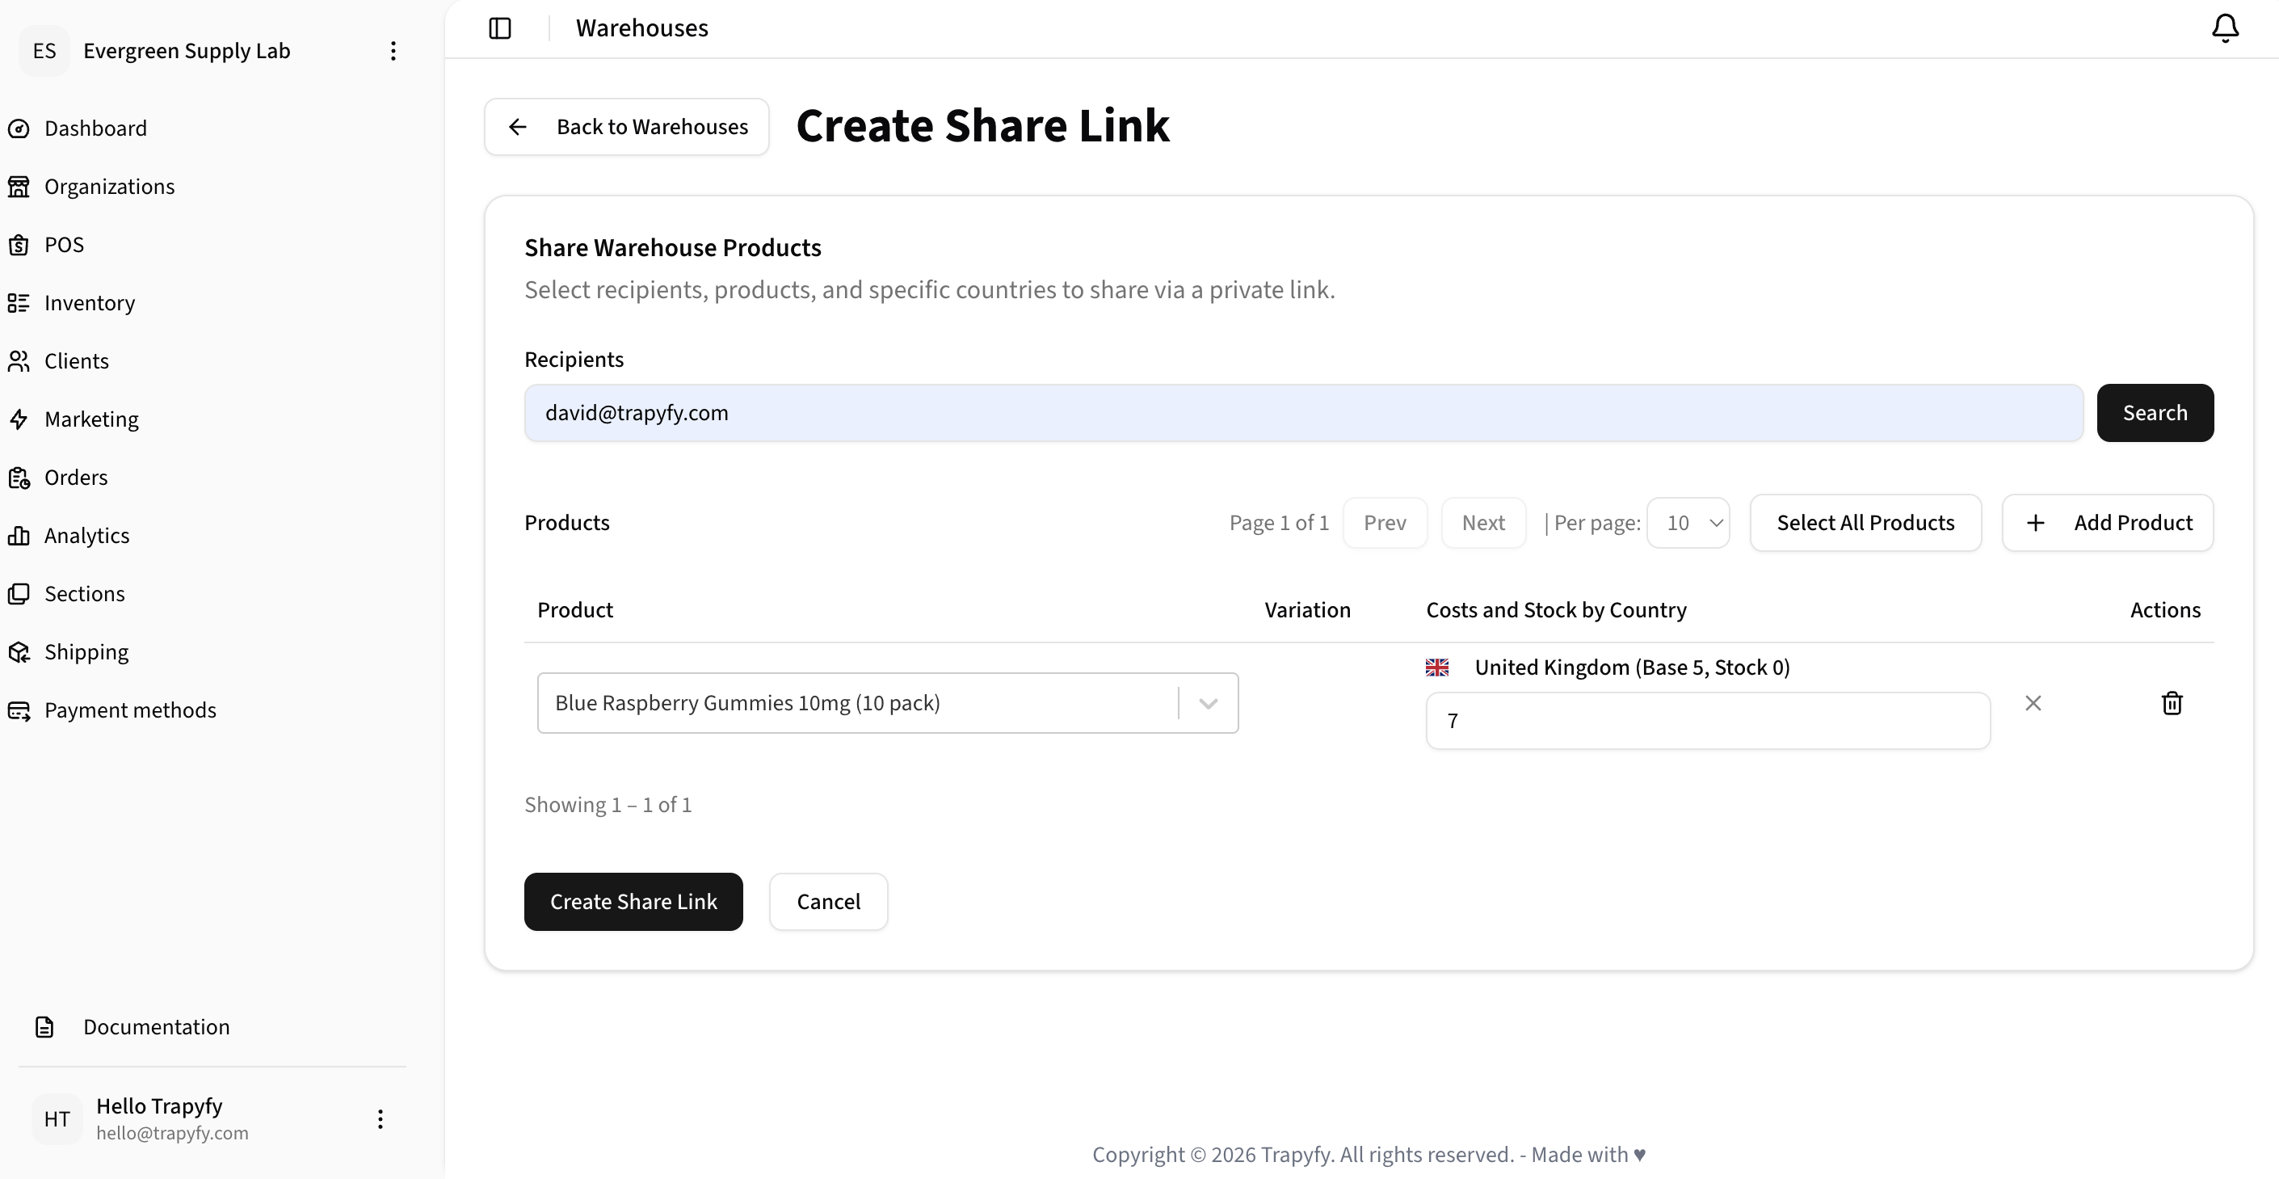Click the HT user avatar
This screenshot has width=2279, height=1179.
57,1120
